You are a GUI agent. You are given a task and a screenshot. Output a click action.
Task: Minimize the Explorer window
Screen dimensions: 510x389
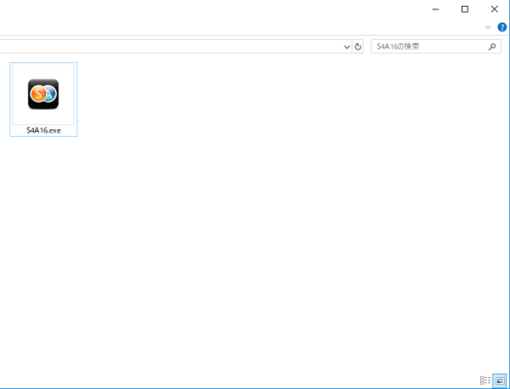[x=435, y=9]
